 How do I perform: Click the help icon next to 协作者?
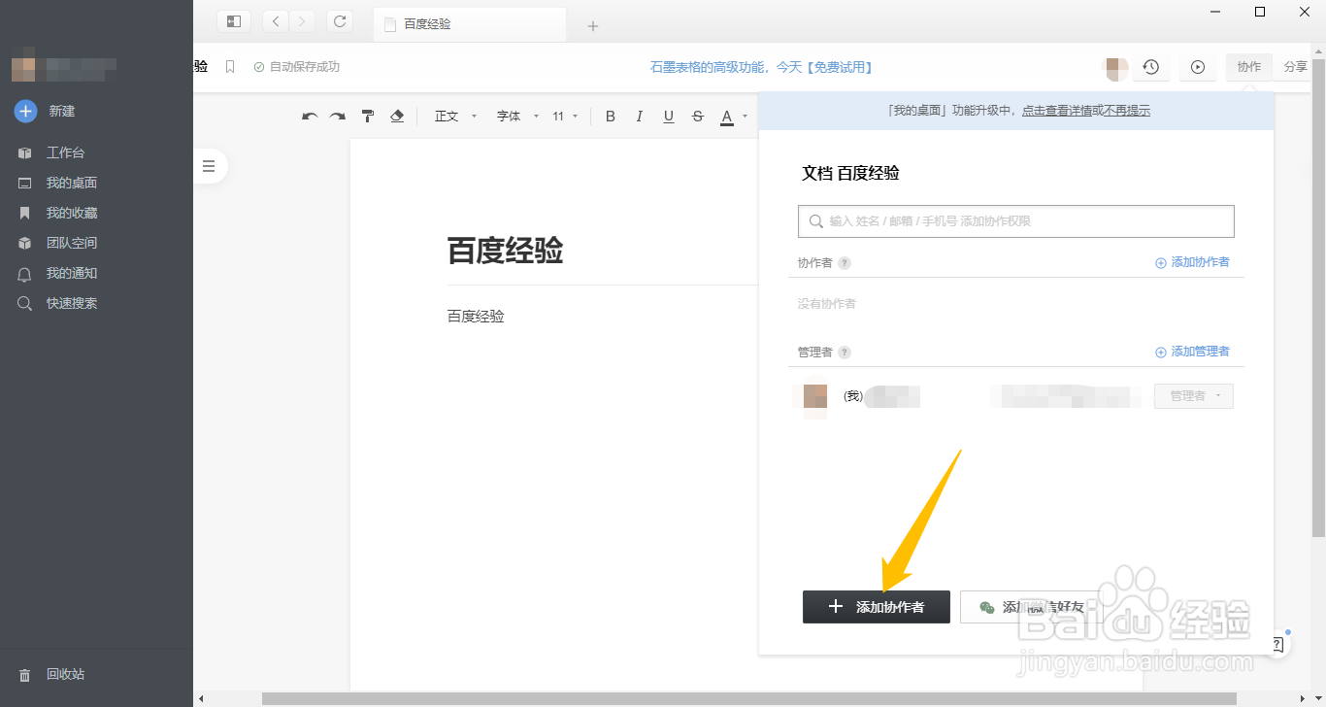[x=845, y=263]
